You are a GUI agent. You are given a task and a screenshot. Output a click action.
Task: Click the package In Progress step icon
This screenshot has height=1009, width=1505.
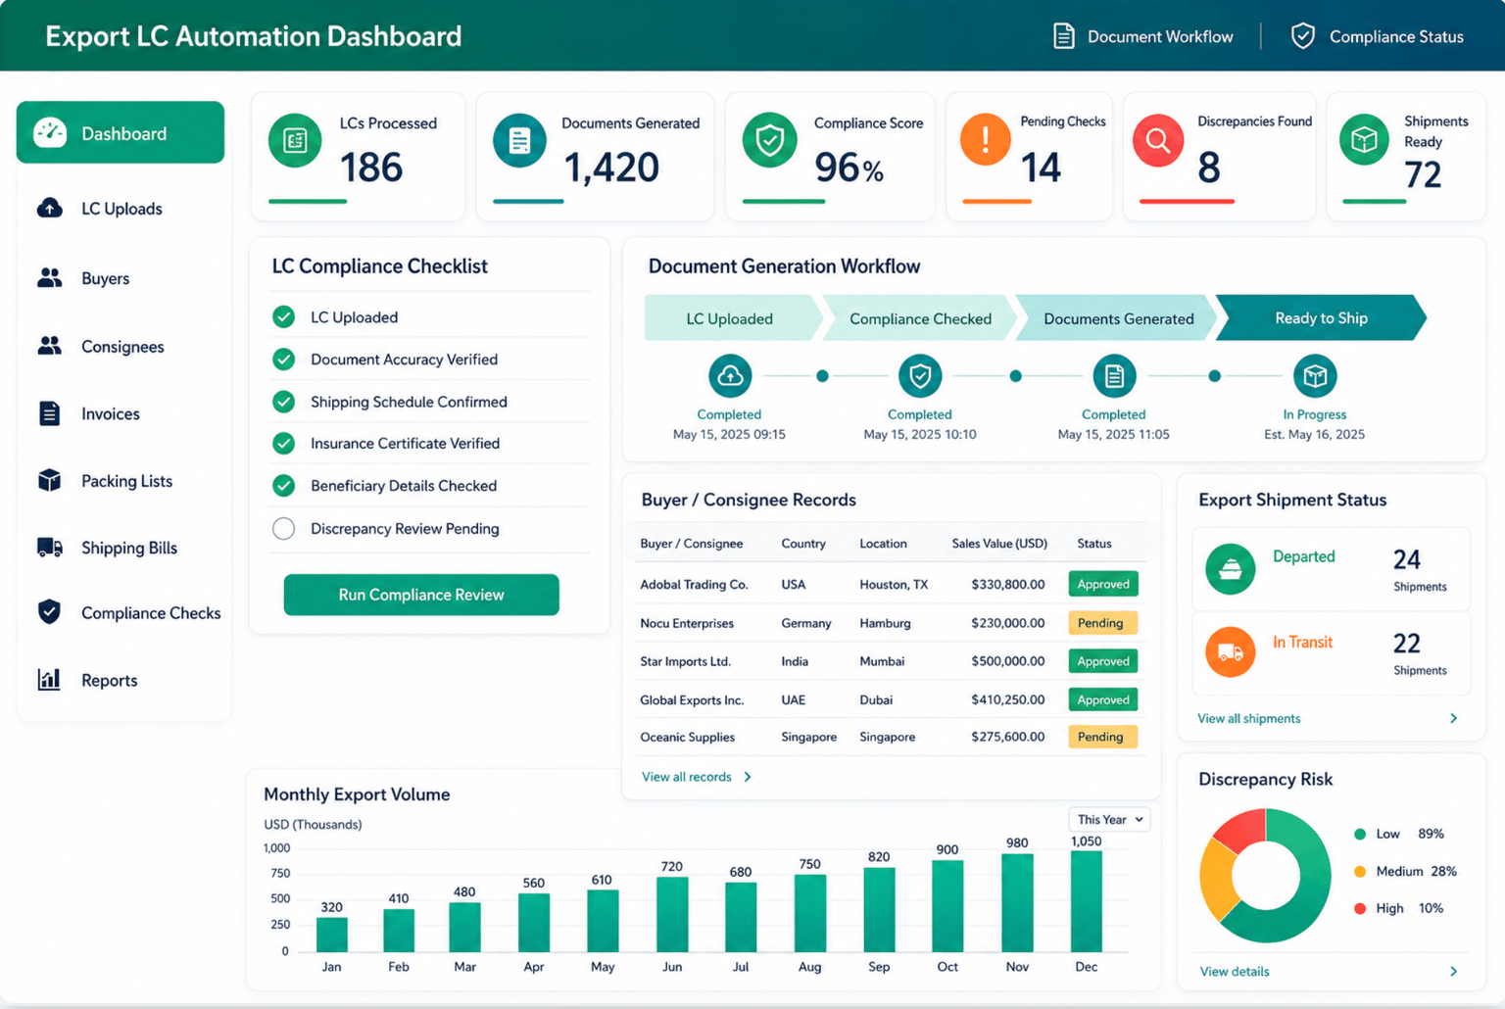(x=1315, y=376)
